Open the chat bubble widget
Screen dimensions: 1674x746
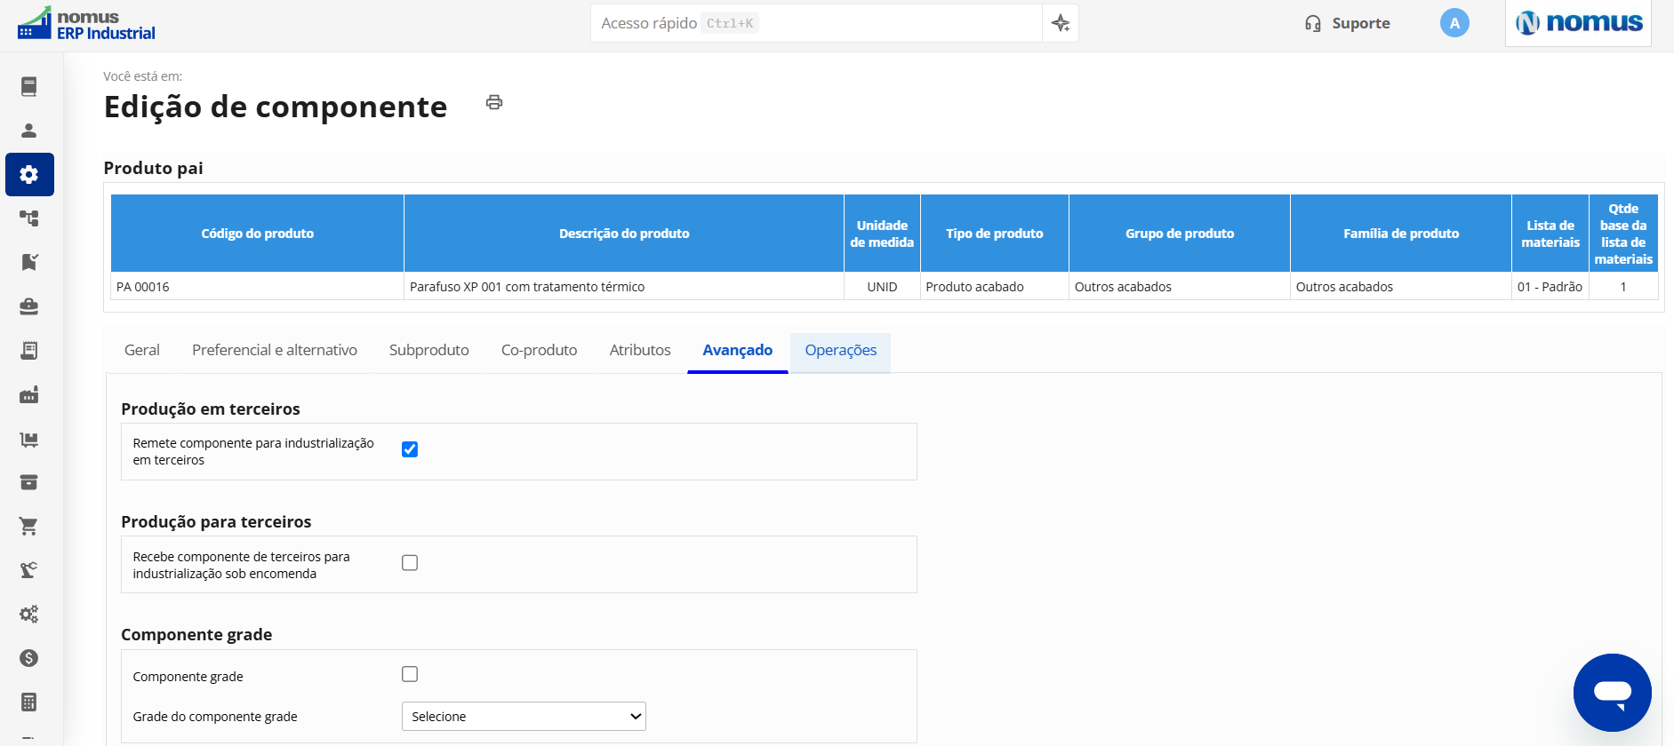[x=1612, y=693]
